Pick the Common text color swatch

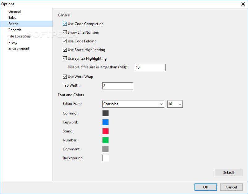[x=105, y=113]
